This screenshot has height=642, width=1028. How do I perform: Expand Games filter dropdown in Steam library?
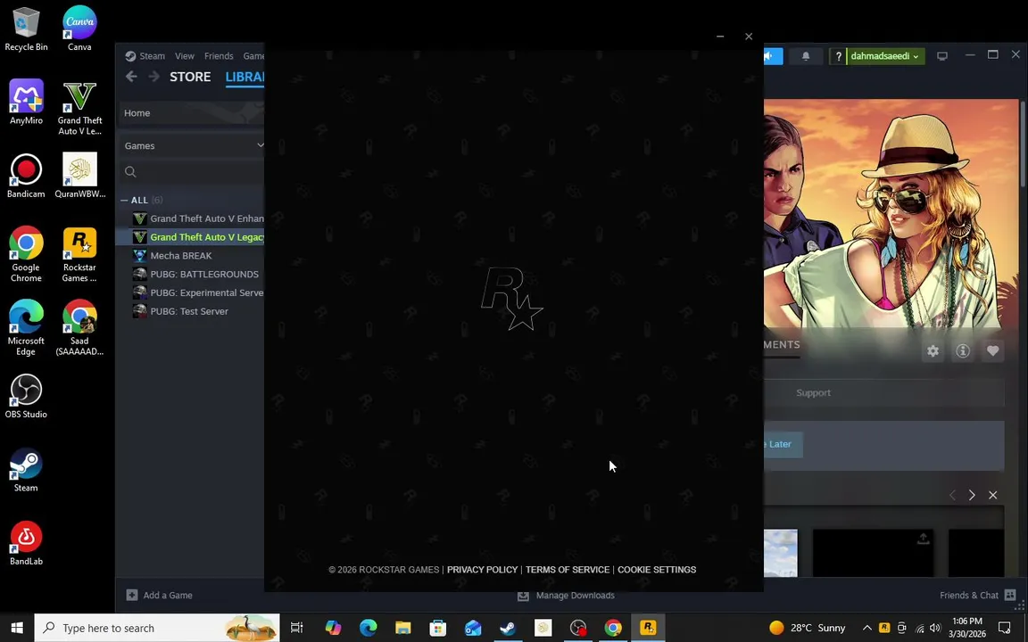tap(261, 145)
